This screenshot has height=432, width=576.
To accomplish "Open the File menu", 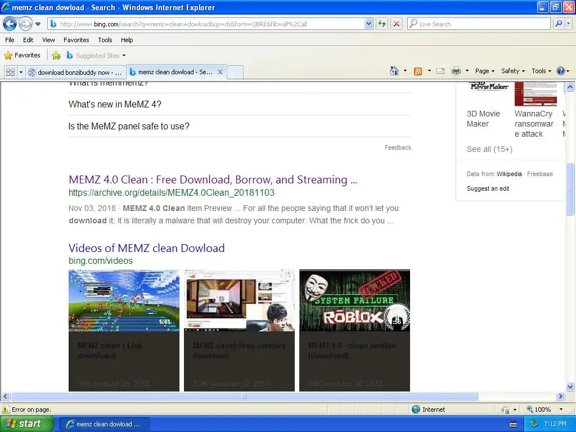I will coord(10,40).
